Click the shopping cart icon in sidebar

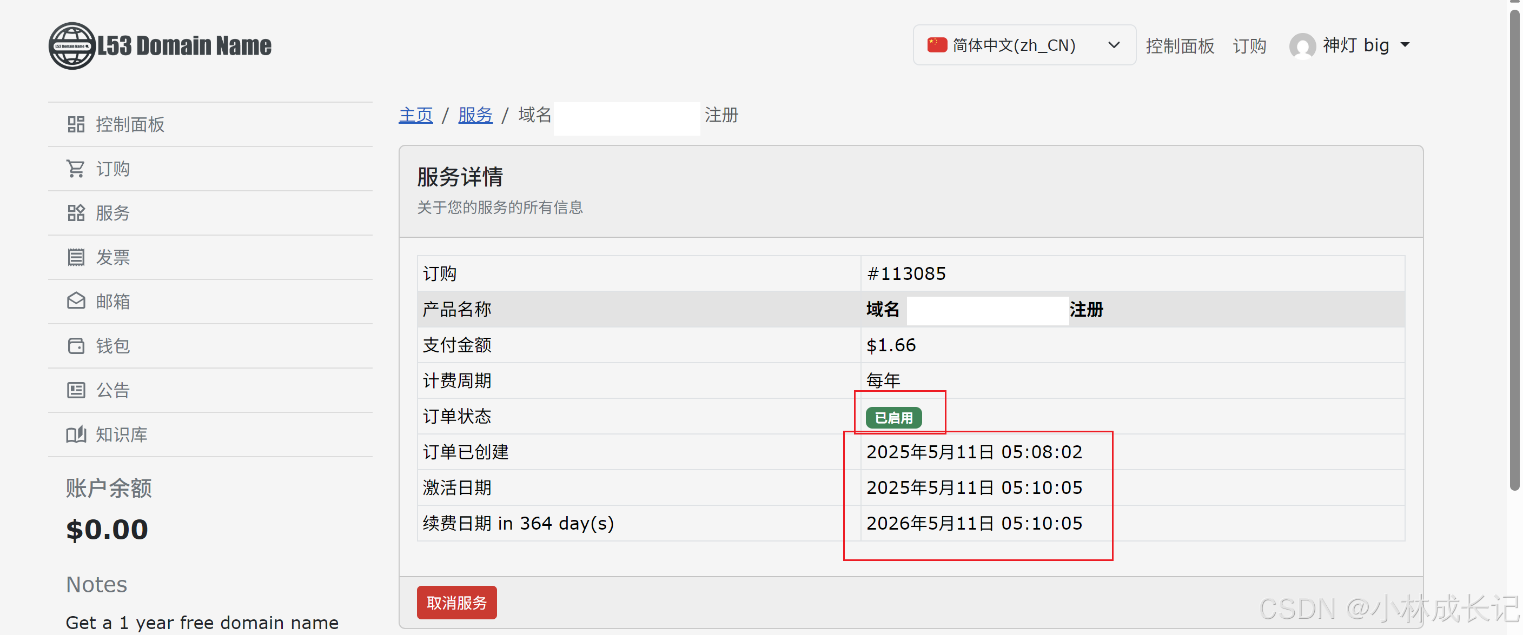pyautogui.click(x=76, y=169)
